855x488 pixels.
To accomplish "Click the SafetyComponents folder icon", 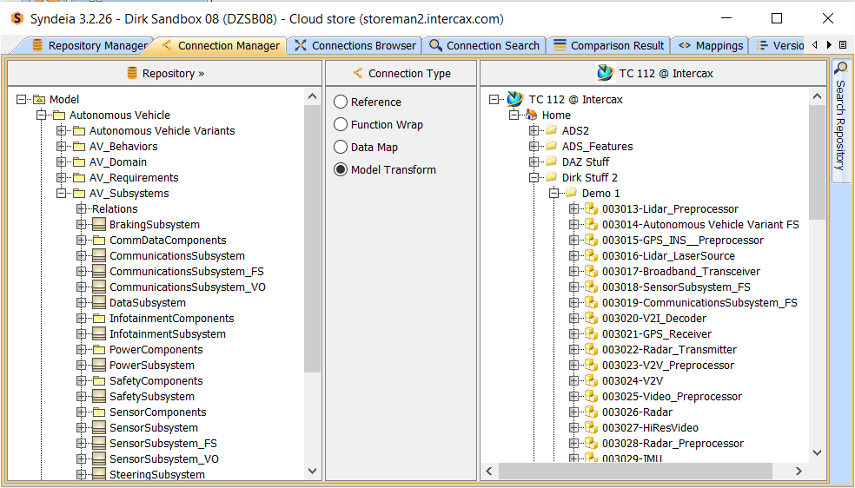I will click(99, 380).
